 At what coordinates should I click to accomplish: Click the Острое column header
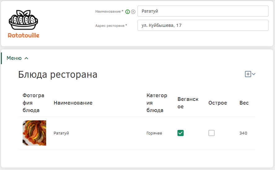pyautogui.click(x=218, y=103)
